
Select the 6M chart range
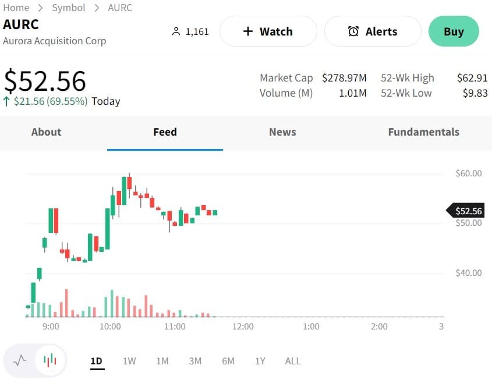point(228,361)
